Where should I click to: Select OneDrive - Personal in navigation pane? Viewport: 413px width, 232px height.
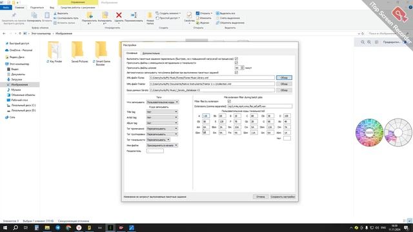pyautogui.click(x=21, y=50)
